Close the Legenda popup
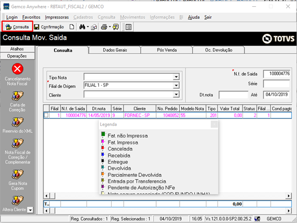The height and width of the screenshot is (223, 297). pyautogui.click(x=214, y=124)
